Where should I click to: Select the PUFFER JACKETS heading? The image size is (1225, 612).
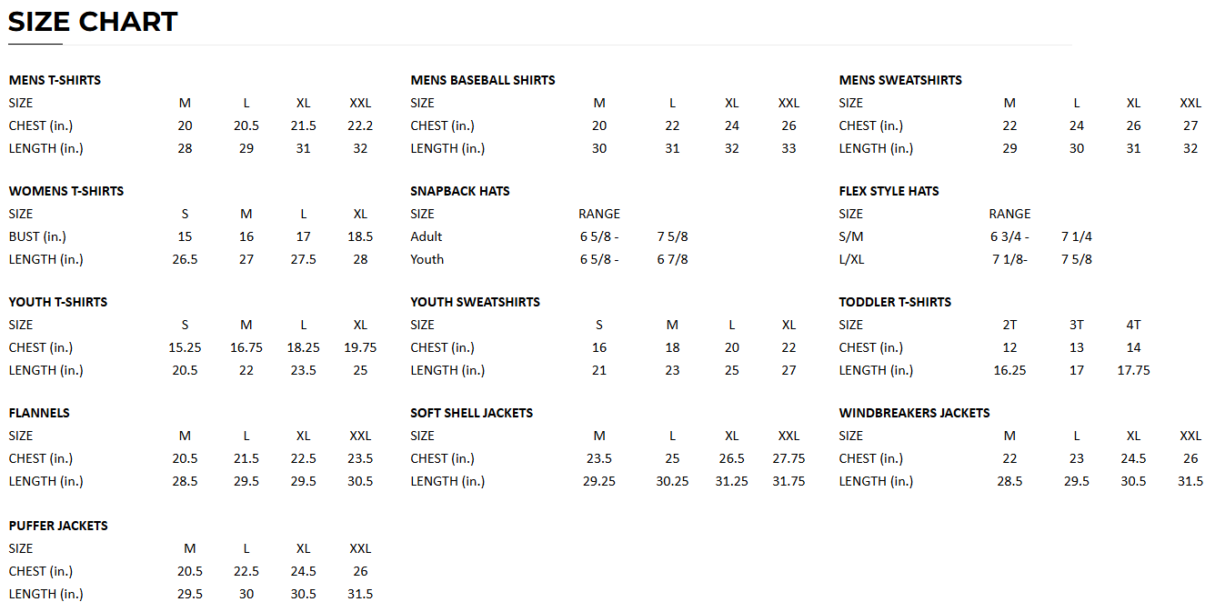coord(58,526)
